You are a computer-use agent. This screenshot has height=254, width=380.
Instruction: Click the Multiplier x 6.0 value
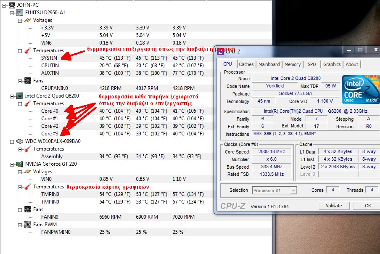click(272, 159)
